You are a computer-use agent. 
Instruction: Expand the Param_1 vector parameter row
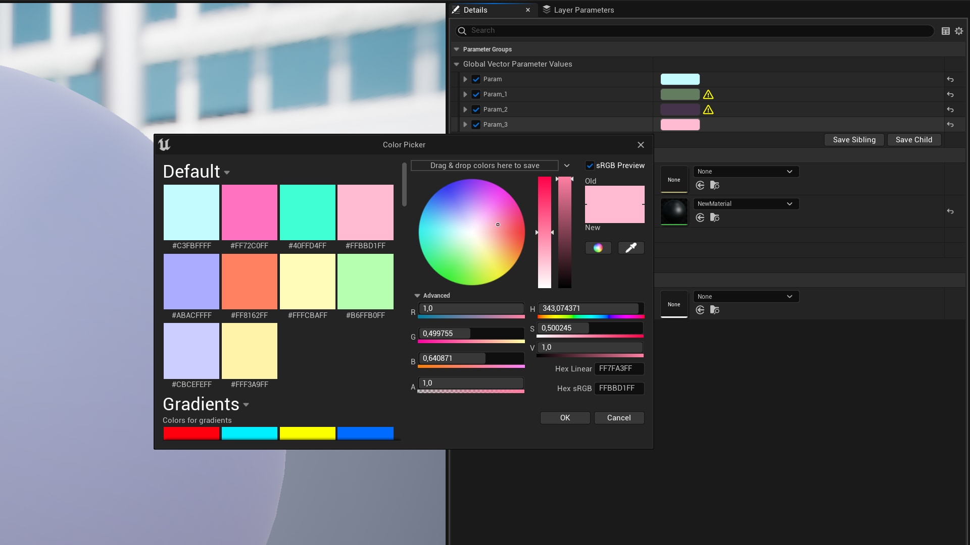(x=465, y=94)
